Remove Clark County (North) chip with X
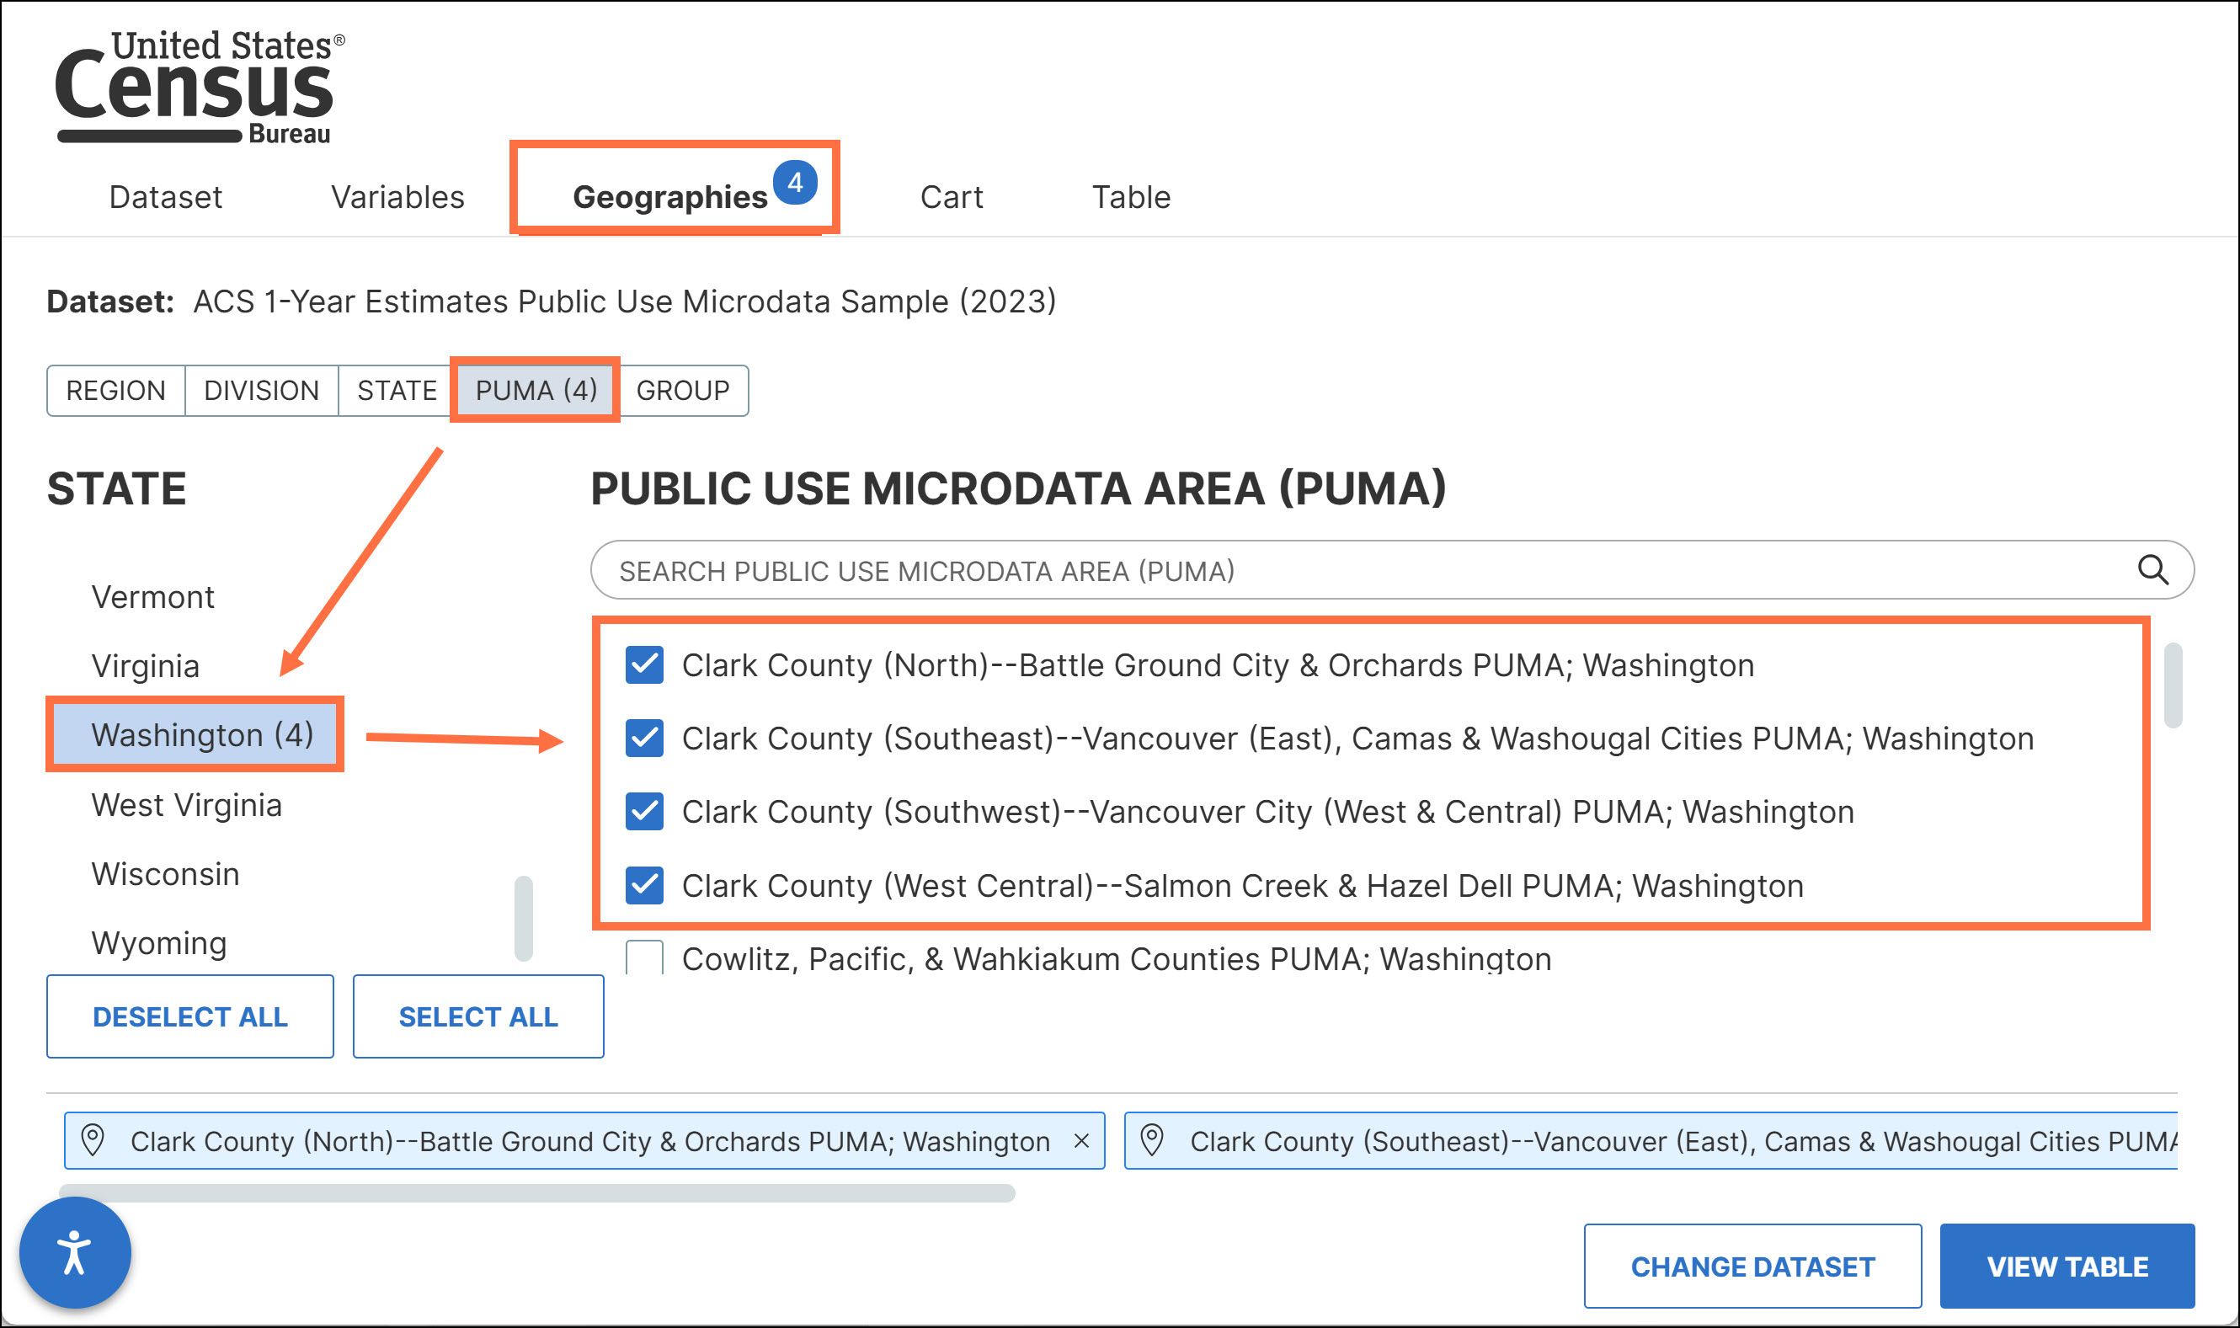This screenshot has height=1328, width=2240. pyautogui.click(x=1081, y=1141)
